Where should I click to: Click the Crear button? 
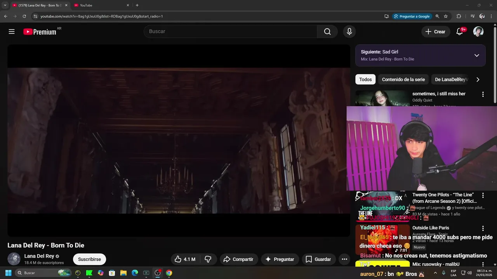[436, 32]
